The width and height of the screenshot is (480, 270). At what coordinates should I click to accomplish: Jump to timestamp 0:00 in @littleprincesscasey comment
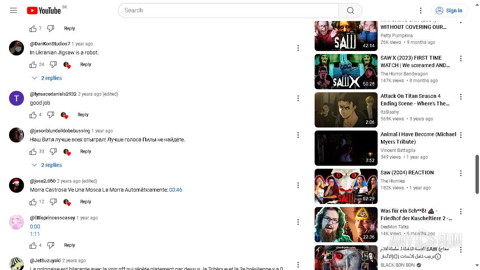point(35,226)
